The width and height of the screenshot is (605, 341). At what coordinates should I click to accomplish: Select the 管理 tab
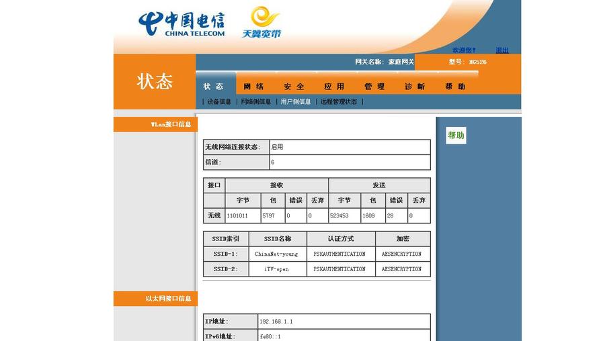(x=374, y=87)
